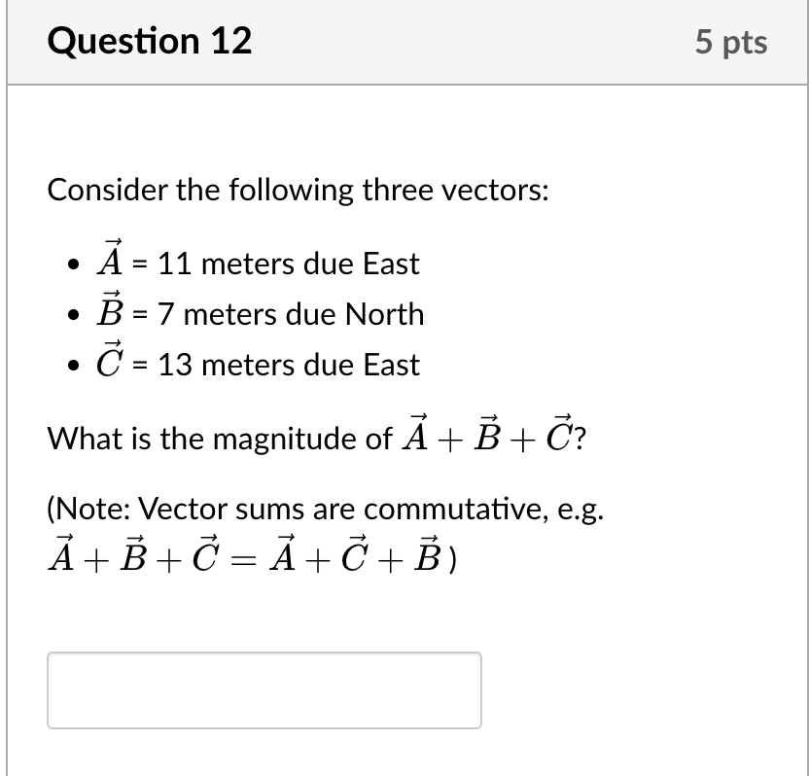Select the commutative note text
The height and width of the screenshot is (776, 809).
pyautogui.click(x=326, y=510)
